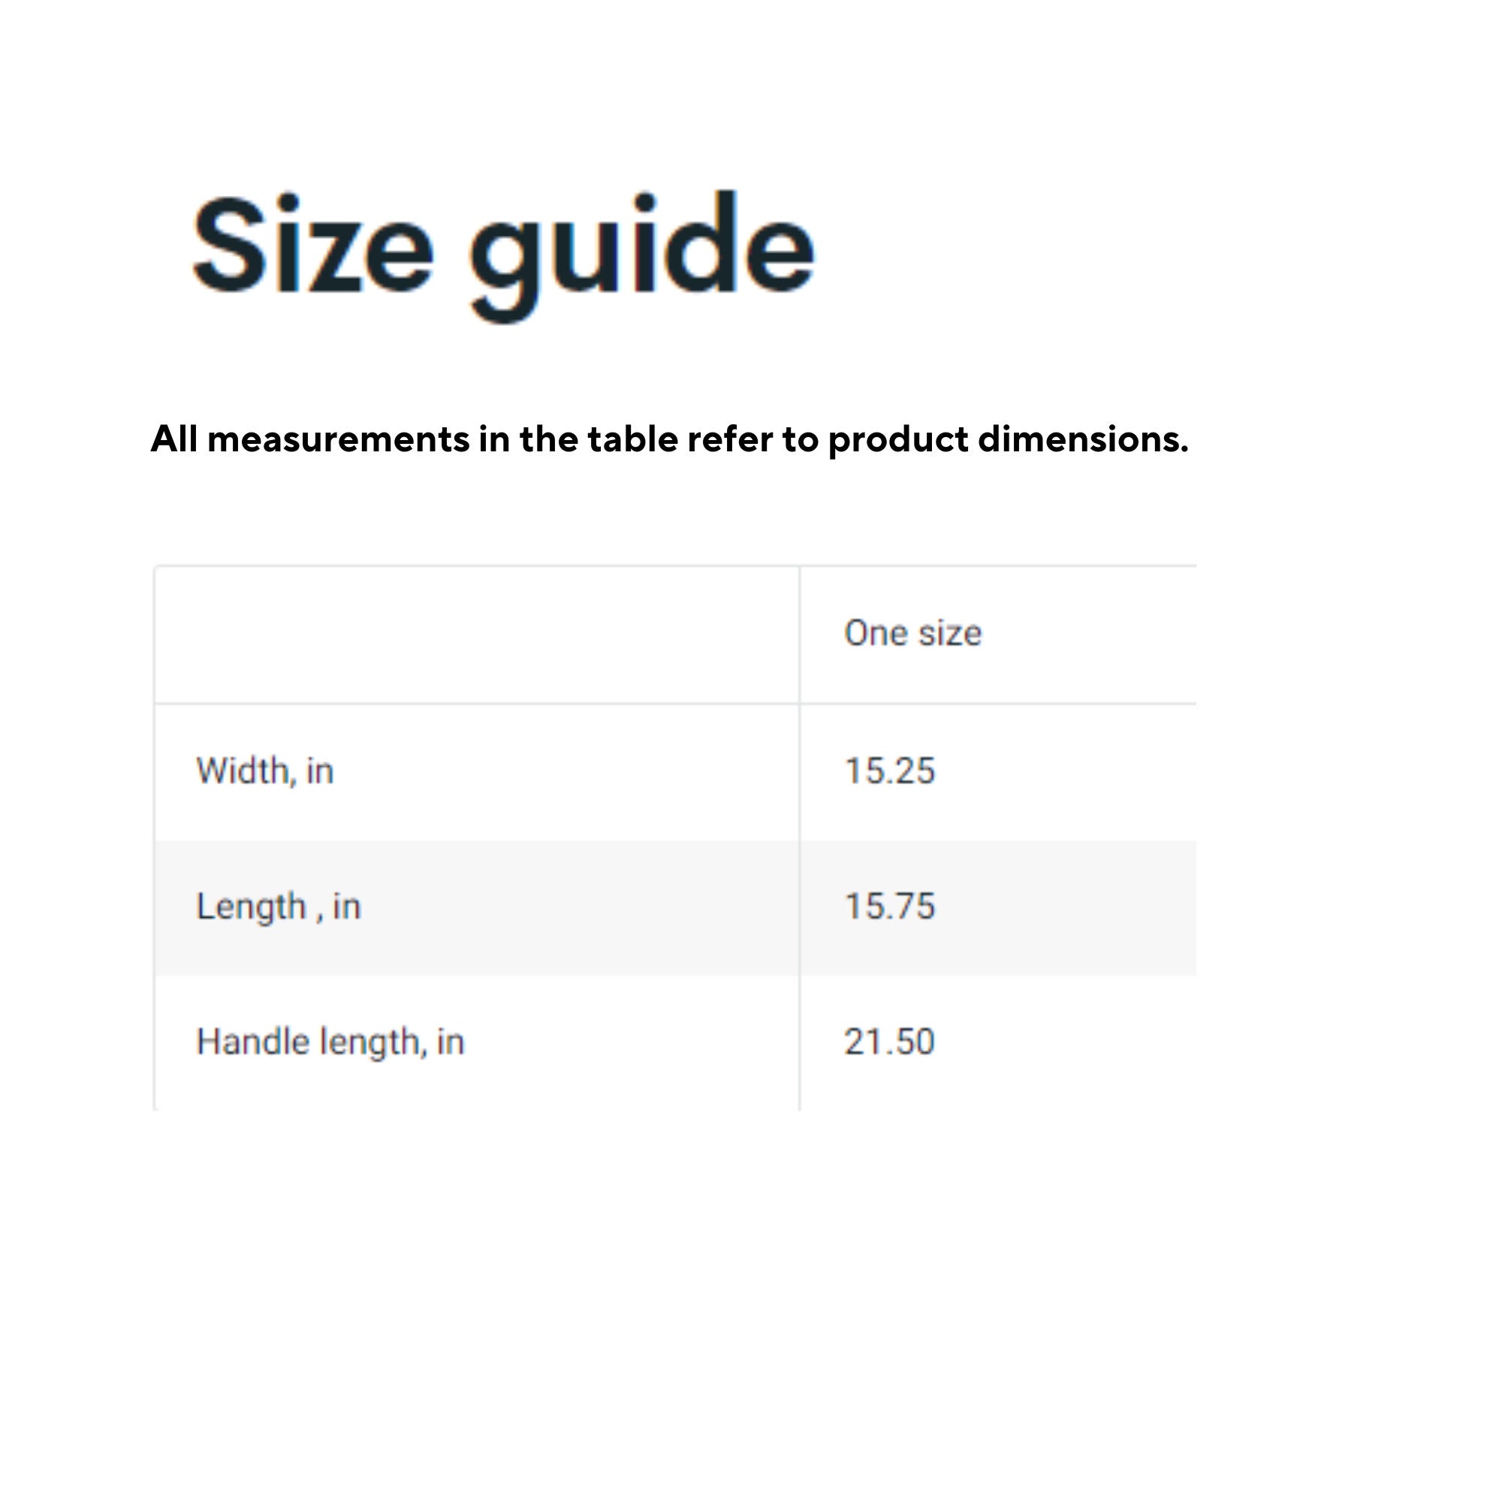
Task: Click the 21.50 handle length value
Action: pyautogui.click(x=889, y=1042)
